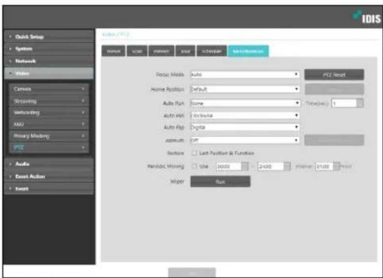Expand the Event Action menu section
383x278 pixels.
(49, 176)
